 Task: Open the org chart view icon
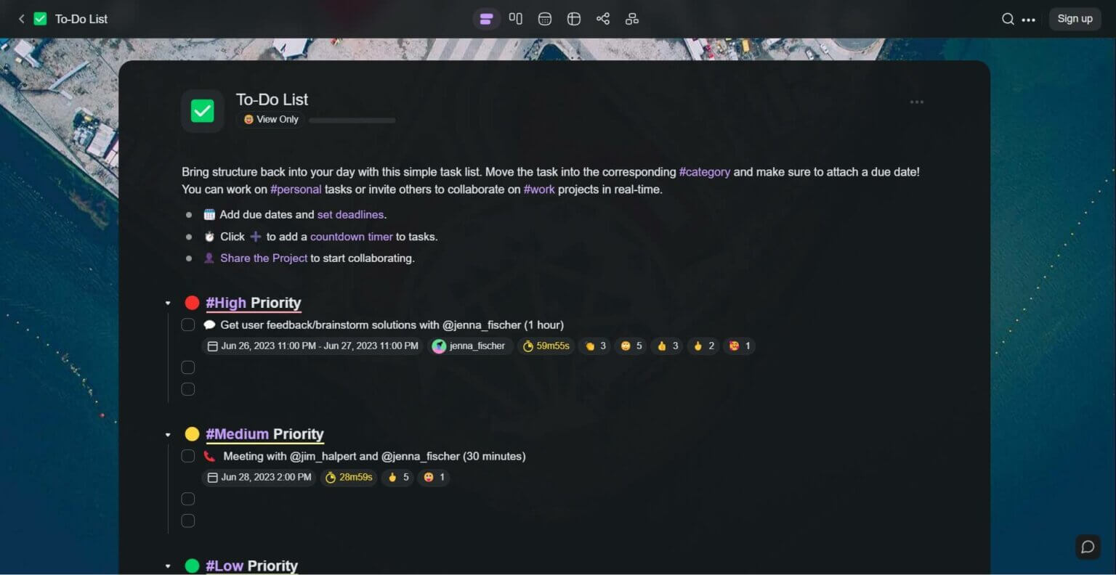click(632, 19)
